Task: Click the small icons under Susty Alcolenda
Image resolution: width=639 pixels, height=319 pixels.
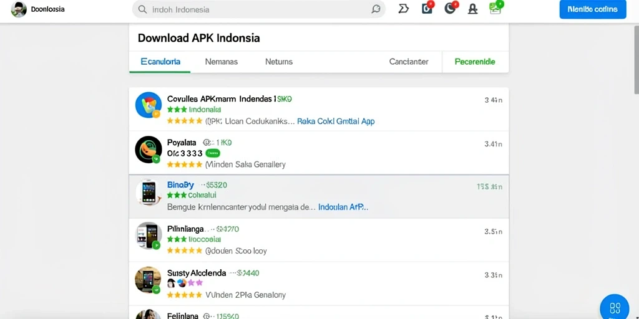Action: coord(185,283)
